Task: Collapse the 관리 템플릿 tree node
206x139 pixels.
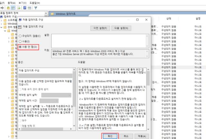Action: [x=2, y=27]
